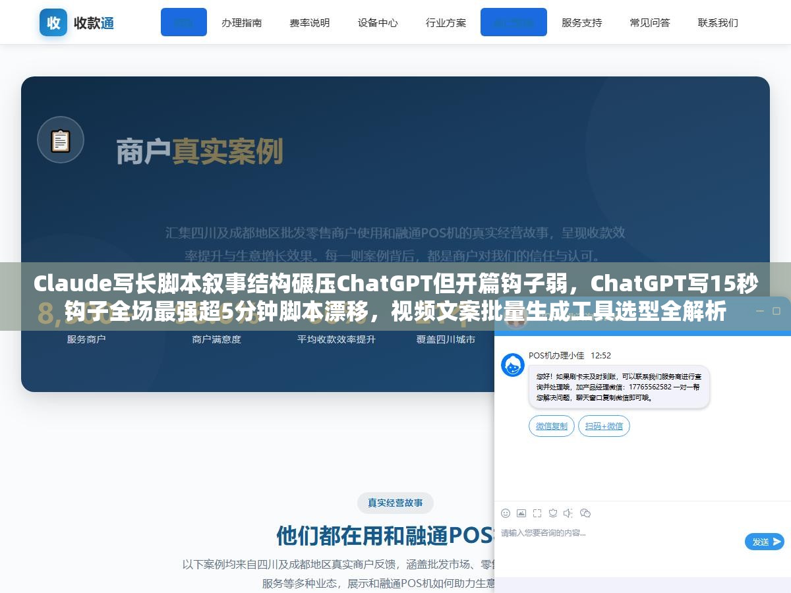Maximize the chat widget window
This screenshot has height=593, width=791.
(776, 311)
